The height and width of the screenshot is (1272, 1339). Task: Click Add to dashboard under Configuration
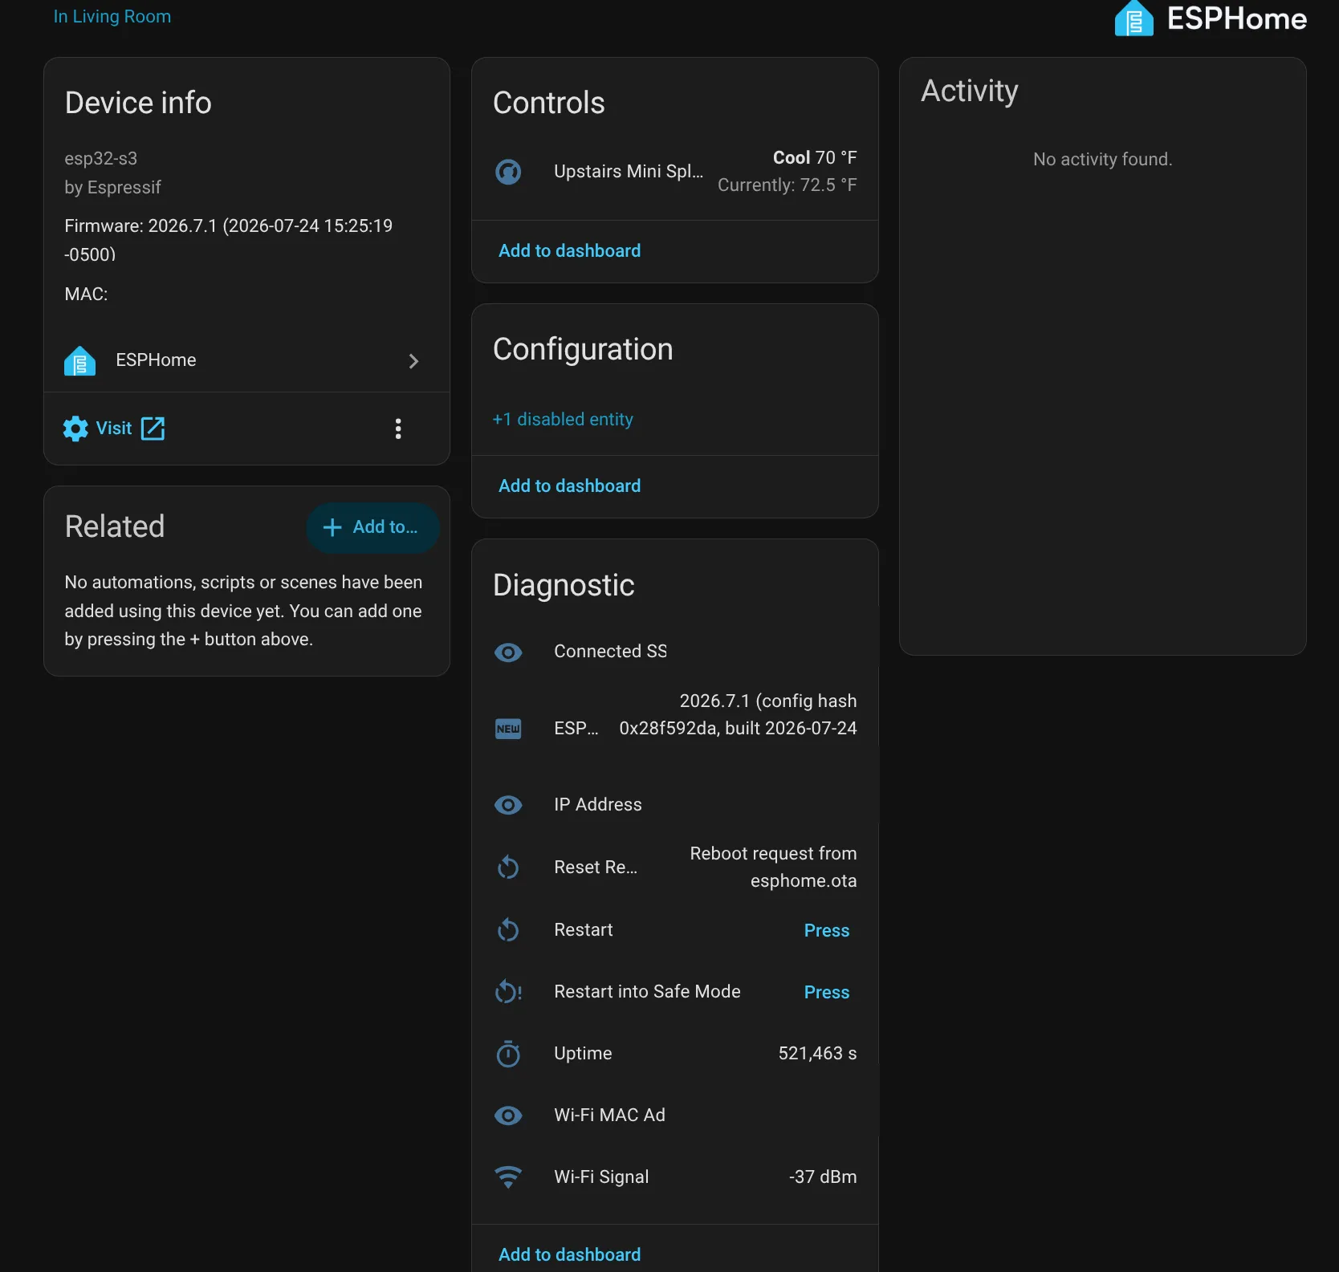pyautogui.click(x=570, y=486)
